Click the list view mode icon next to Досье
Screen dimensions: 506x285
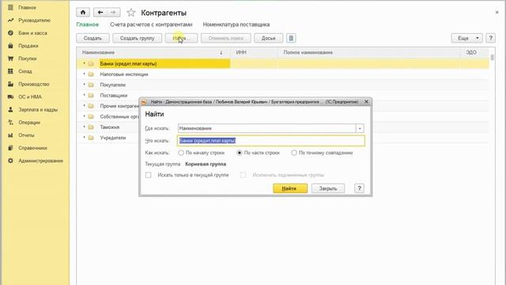point(291,38)
